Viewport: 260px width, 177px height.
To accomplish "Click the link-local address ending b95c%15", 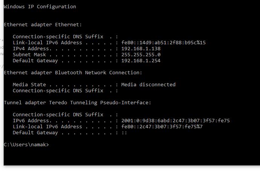I will coord(164,42).
